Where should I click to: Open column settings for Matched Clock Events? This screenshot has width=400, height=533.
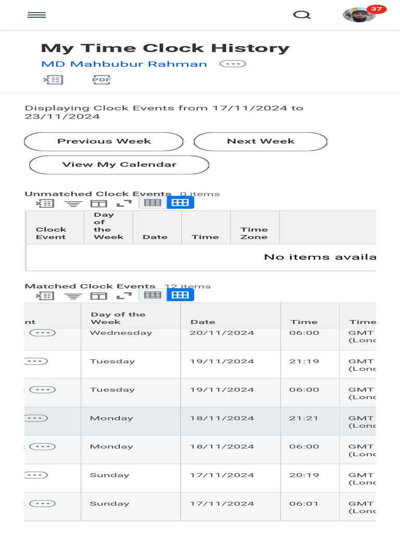[98, 296]
